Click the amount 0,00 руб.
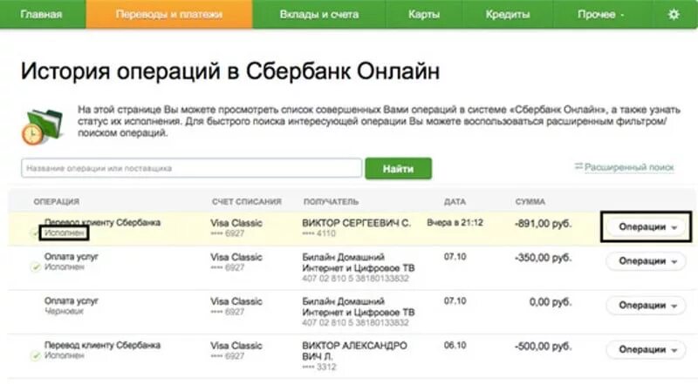 pyautogui.click(x=551, y=302)
